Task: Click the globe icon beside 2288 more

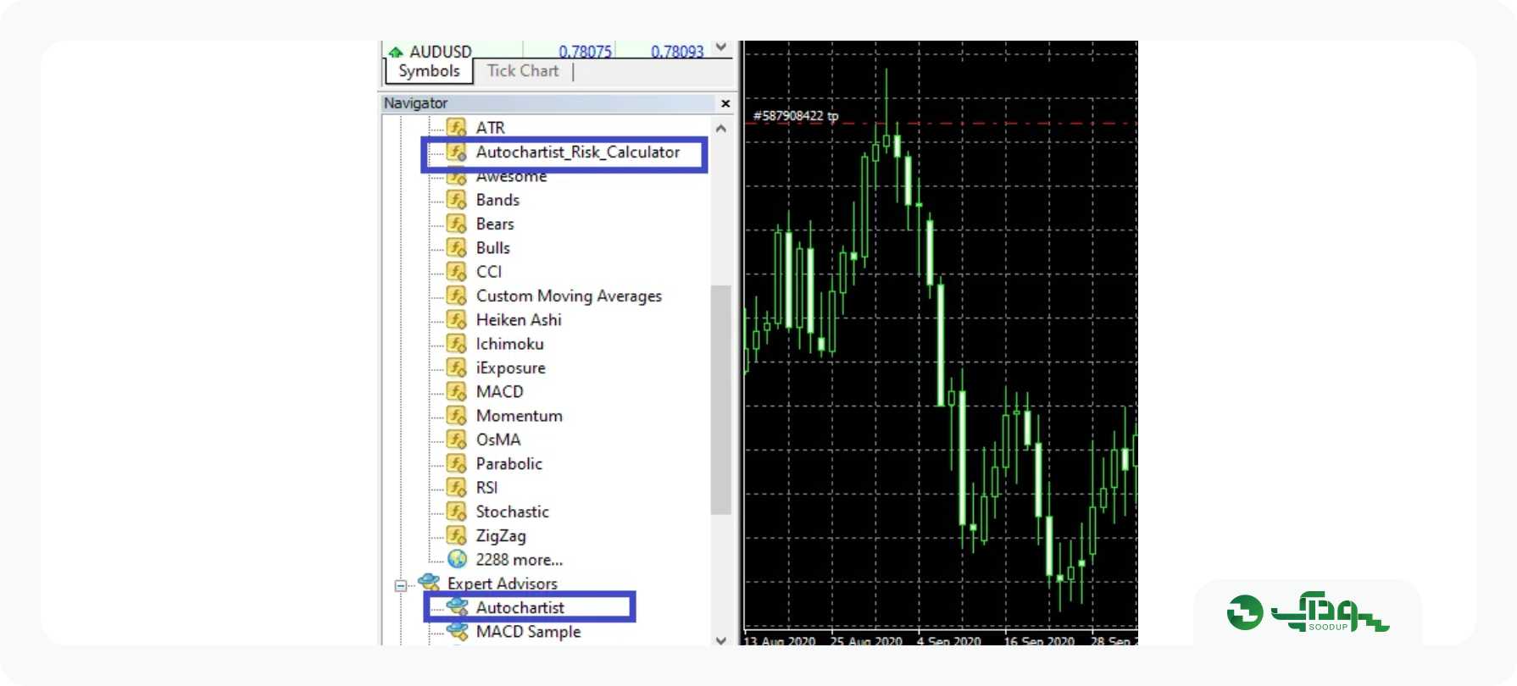Action: tap(457, 559)
